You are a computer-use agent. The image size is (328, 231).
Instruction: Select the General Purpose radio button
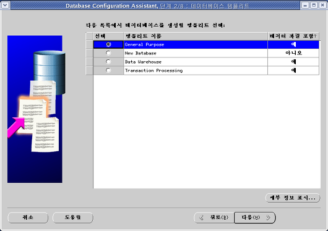pos(108,44)
